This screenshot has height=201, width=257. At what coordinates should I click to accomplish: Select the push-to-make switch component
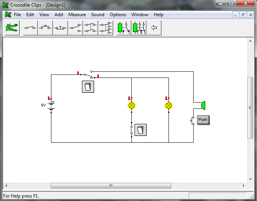click(45, 28)
